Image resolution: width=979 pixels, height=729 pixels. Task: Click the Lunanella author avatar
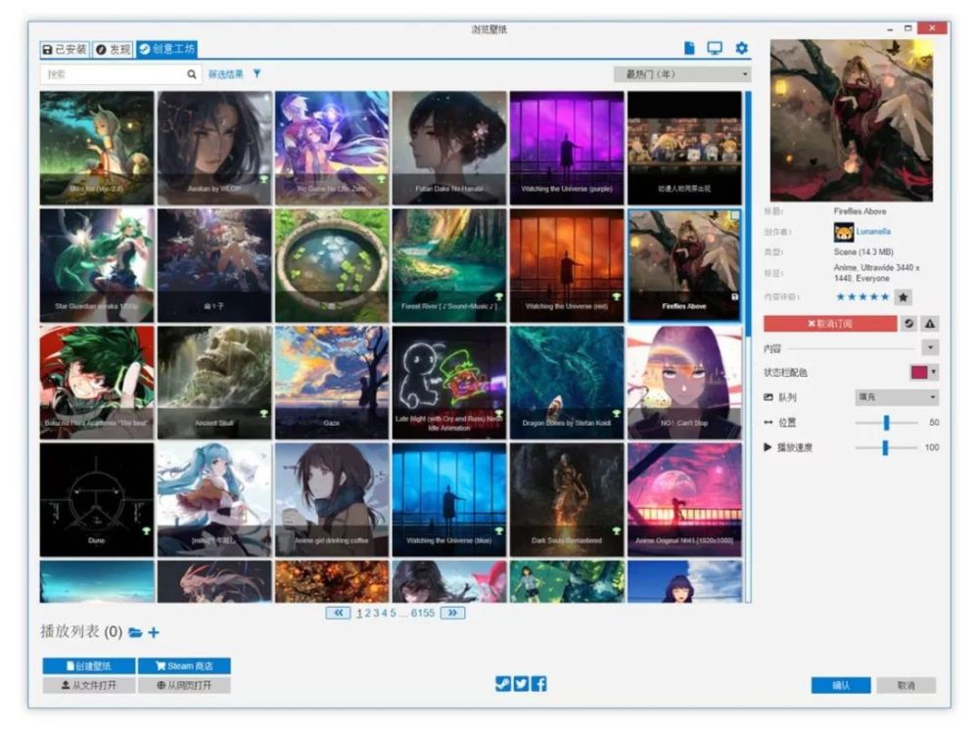(x=844, y=232)
